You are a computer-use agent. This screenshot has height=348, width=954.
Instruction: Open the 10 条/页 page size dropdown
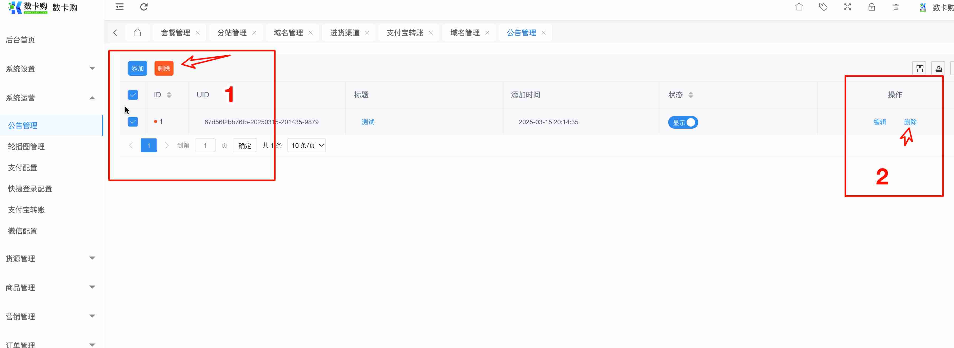[x=307, y=146]
